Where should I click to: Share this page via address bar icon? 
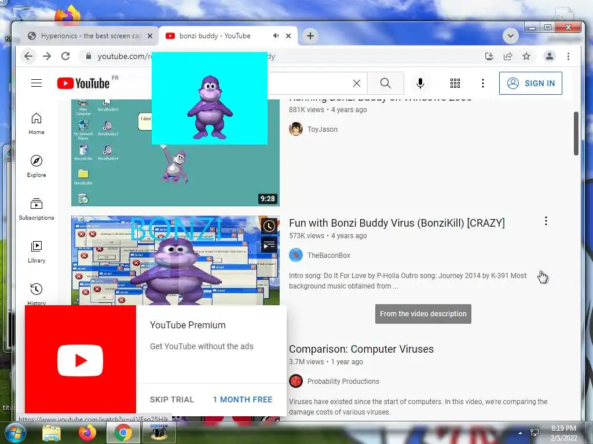point(508,56)
